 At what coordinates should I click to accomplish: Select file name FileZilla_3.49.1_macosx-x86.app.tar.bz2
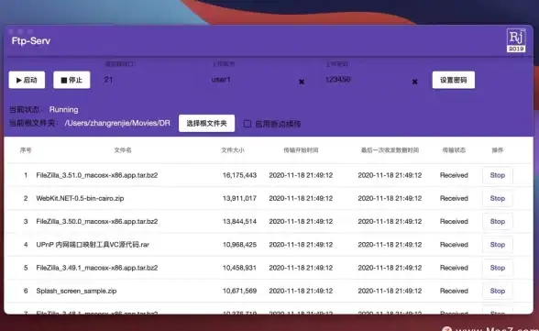[97, 268]
